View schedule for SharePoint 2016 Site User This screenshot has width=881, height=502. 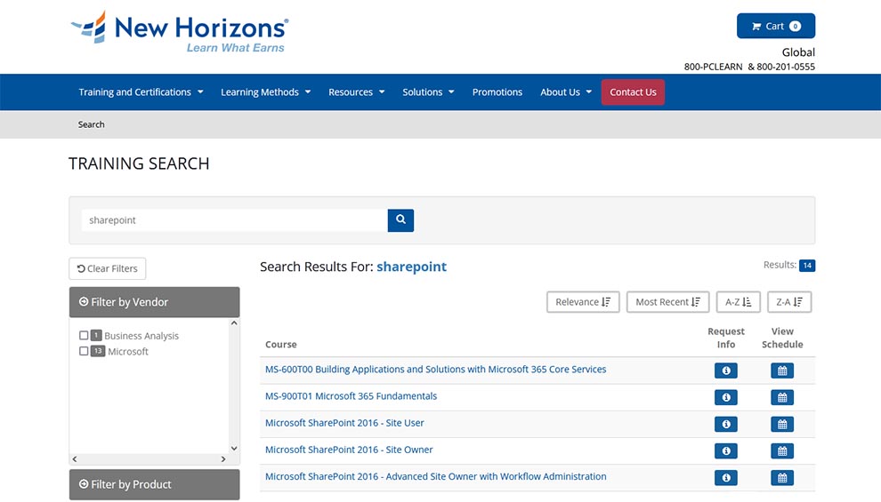[782, 424]
